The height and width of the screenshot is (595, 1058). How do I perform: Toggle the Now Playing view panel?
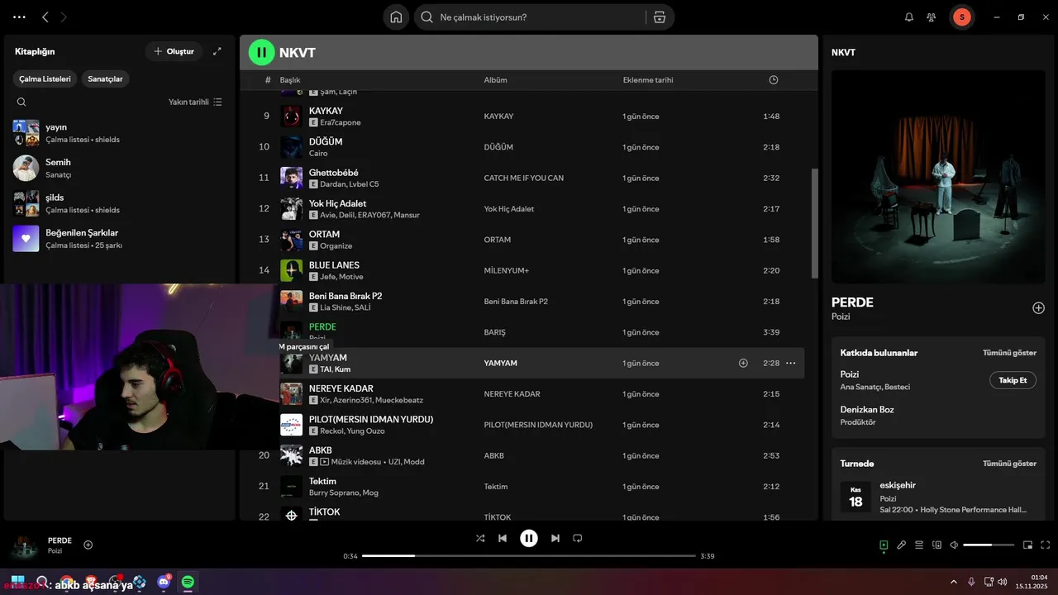[884, 545]
